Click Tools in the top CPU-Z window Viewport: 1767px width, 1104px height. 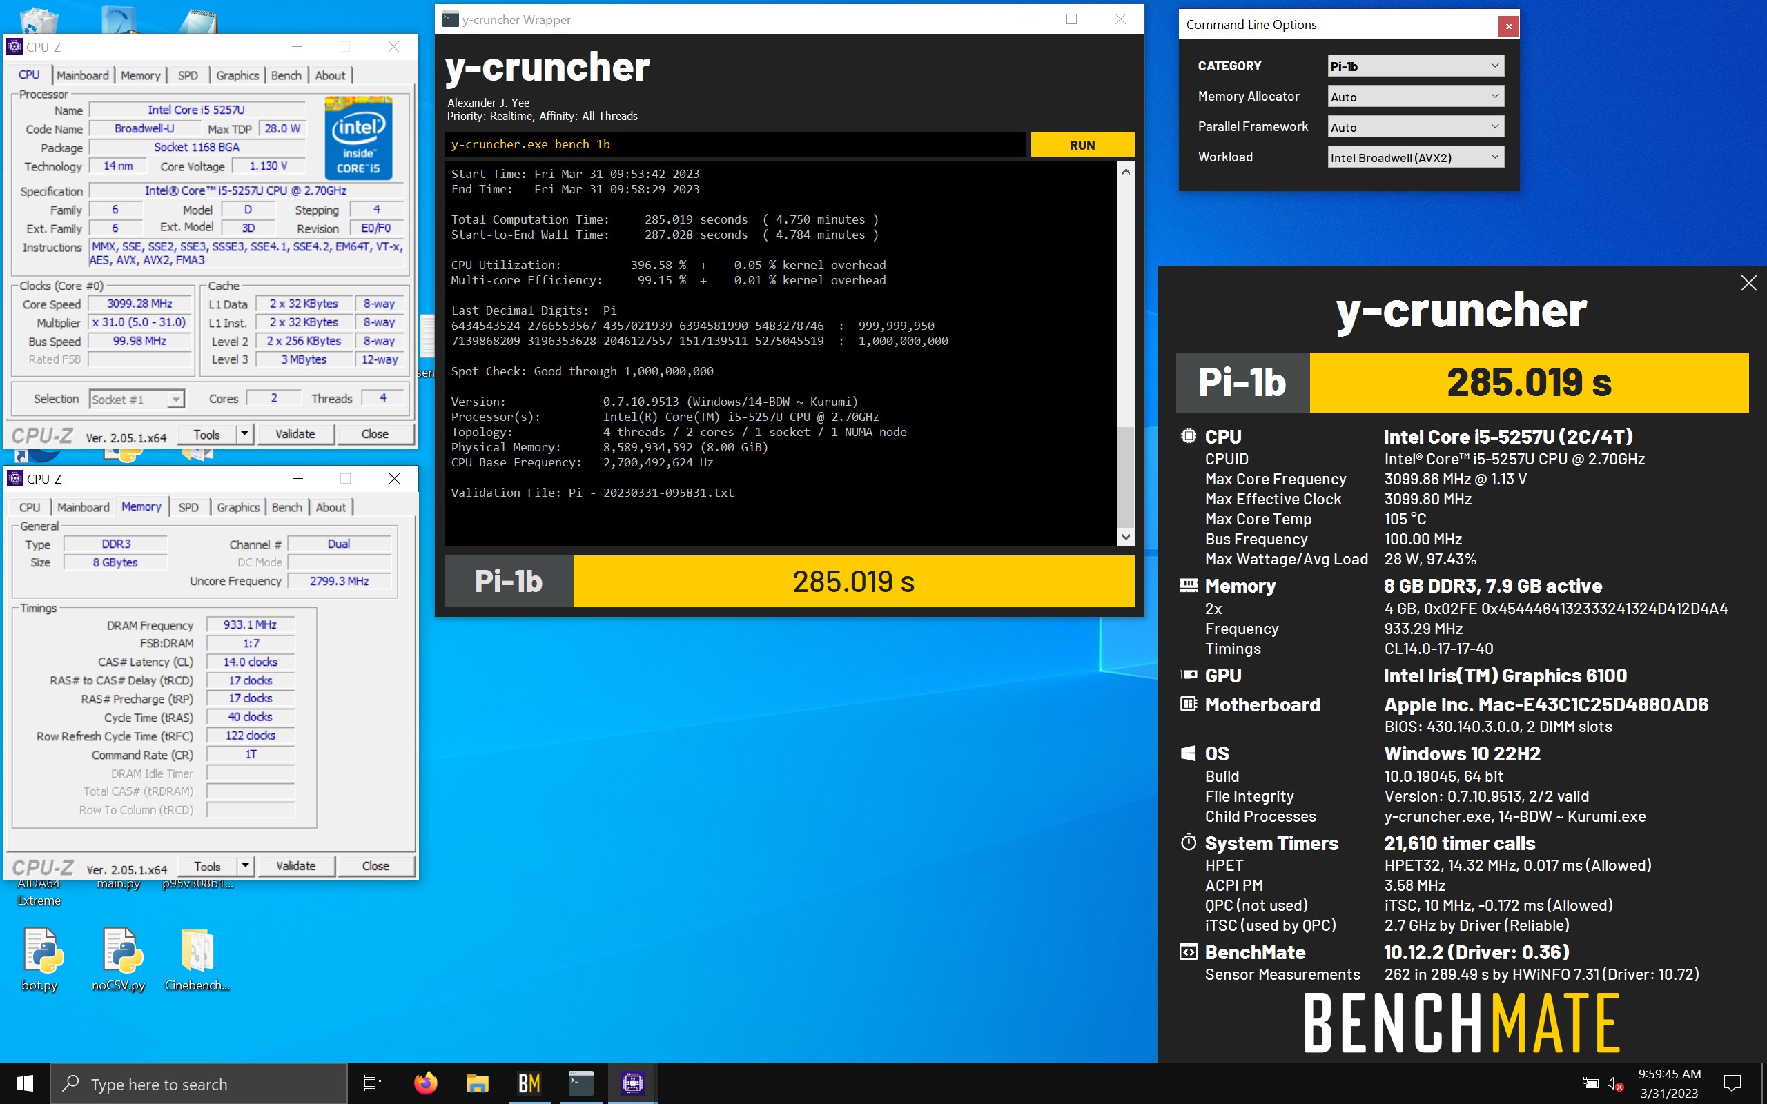point(206,434)
